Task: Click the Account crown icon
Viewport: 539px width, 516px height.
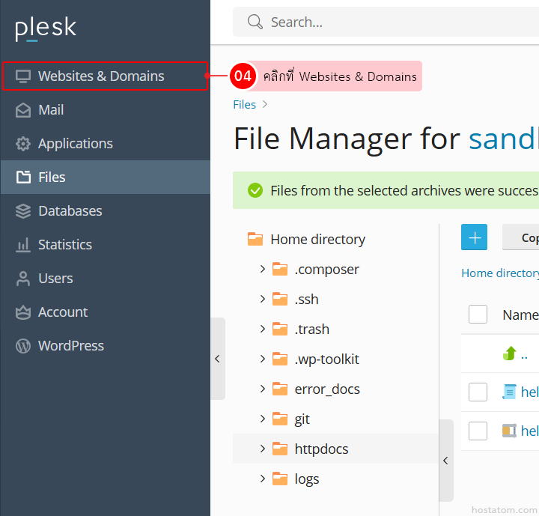Action: (x=23, y=312)
